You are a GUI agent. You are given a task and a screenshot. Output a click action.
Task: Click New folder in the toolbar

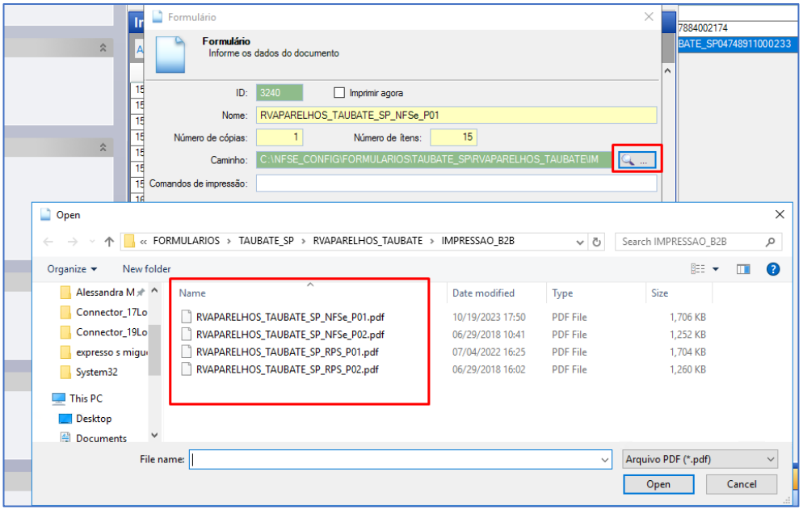pyautogui.click(x=146, y=269)
